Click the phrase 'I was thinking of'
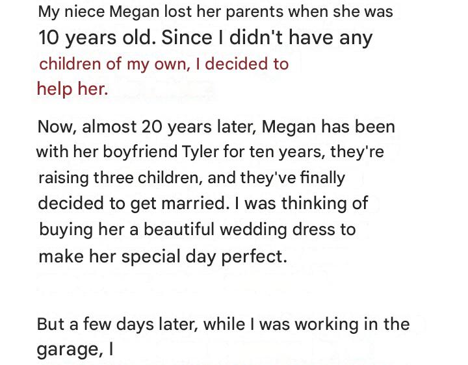The image size is (468, 365). (302, 204)
